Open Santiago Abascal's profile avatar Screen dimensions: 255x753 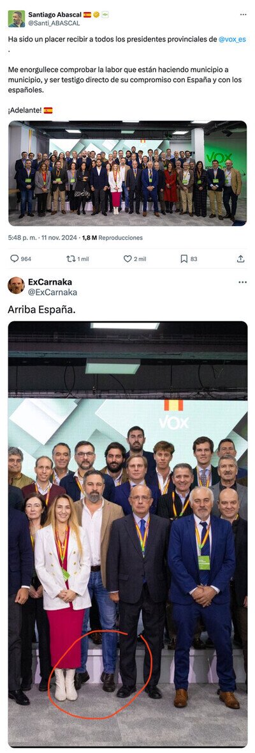point(17,19)
